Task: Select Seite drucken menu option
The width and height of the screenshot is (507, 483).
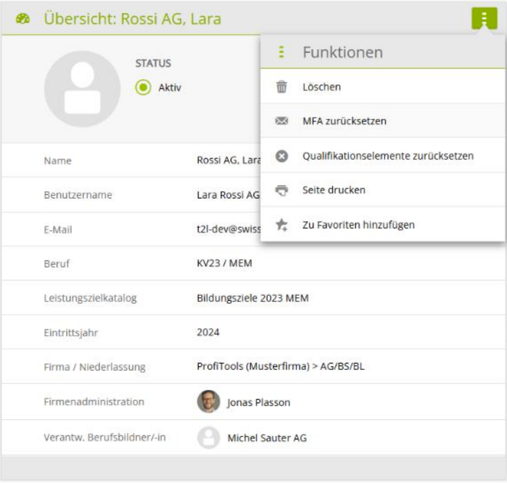Action: point(334,190)
